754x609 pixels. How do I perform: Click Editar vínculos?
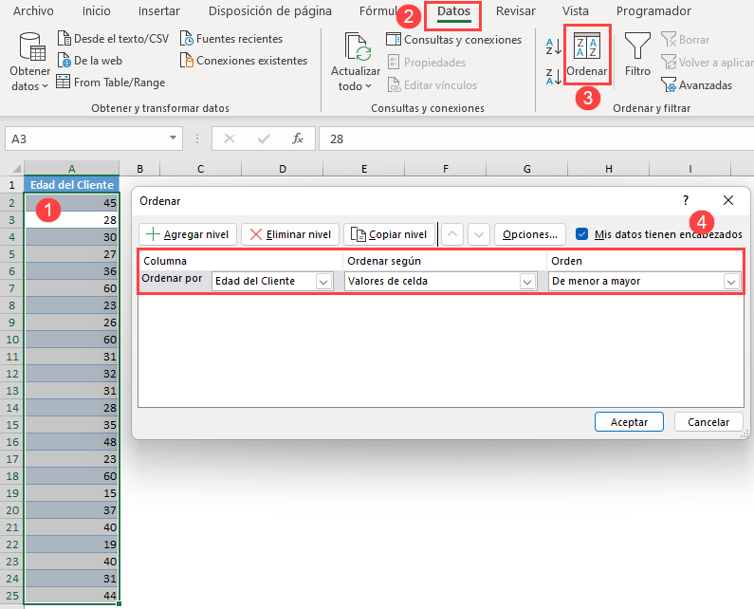[x=432, y=85]
